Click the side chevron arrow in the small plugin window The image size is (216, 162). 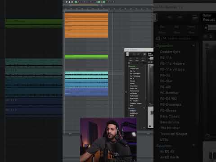point(126,92)
